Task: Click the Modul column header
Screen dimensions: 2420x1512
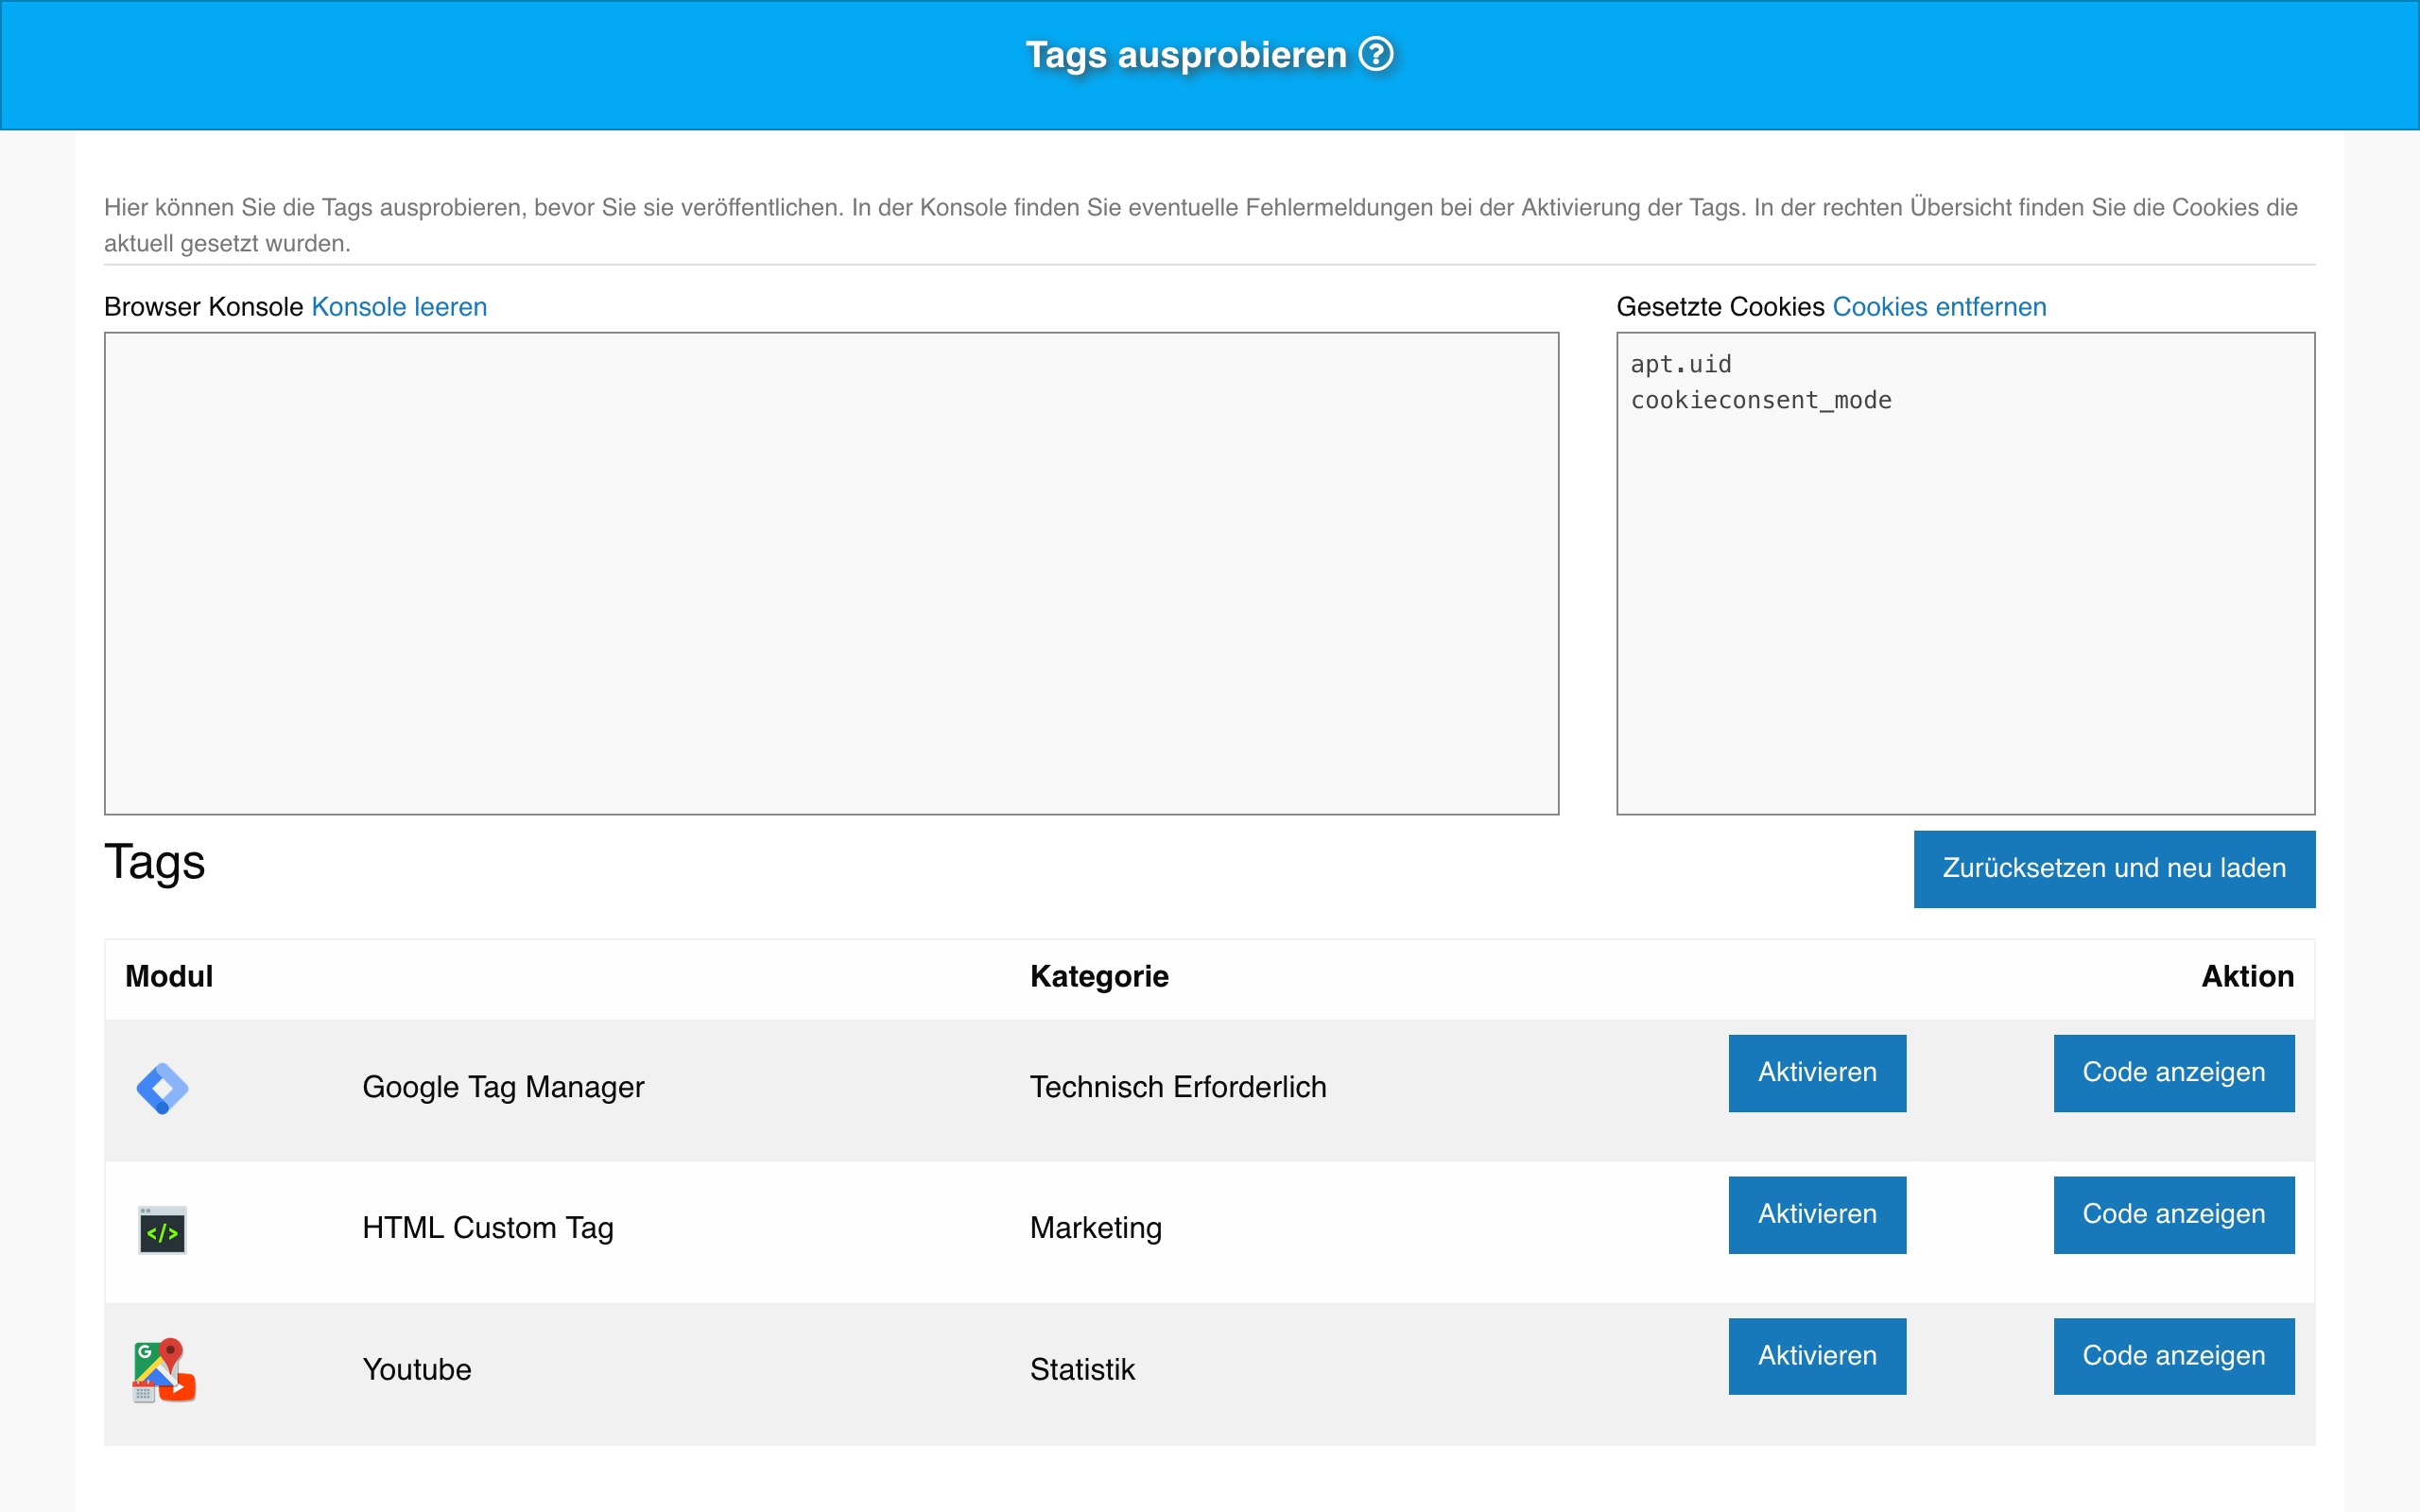Action: [x=168, y=976]
